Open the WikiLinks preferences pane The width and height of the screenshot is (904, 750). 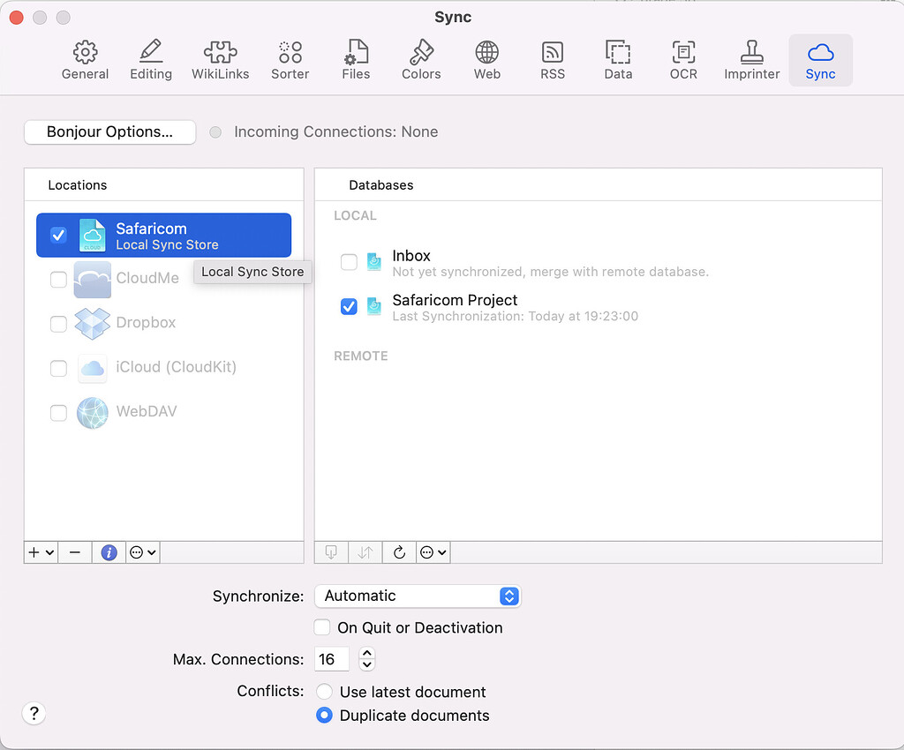coord(221,57)
